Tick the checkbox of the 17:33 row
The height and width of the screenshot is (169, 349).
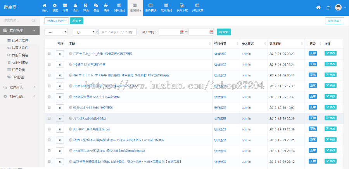click(49, 86)
